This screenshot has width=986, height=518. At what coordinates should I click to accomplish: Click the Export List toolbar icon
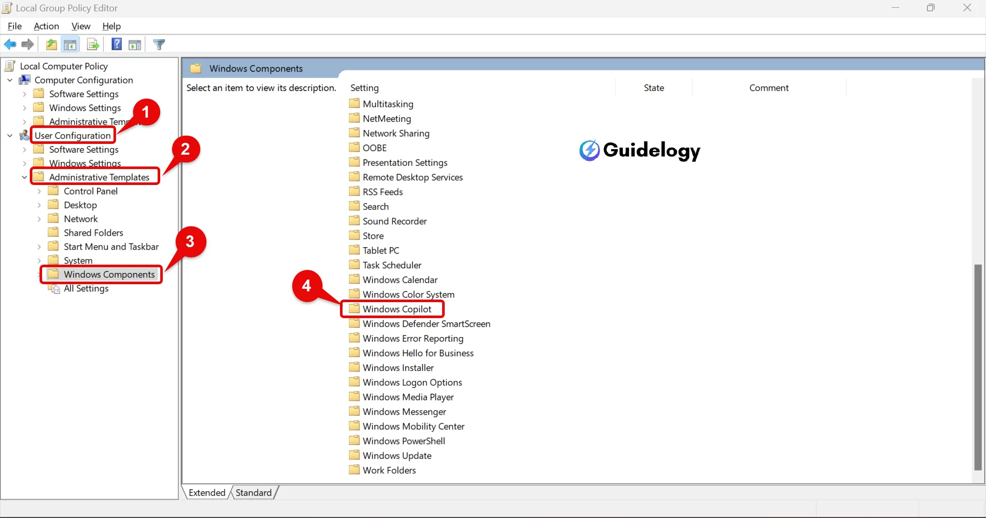click(x=93, y=45)
